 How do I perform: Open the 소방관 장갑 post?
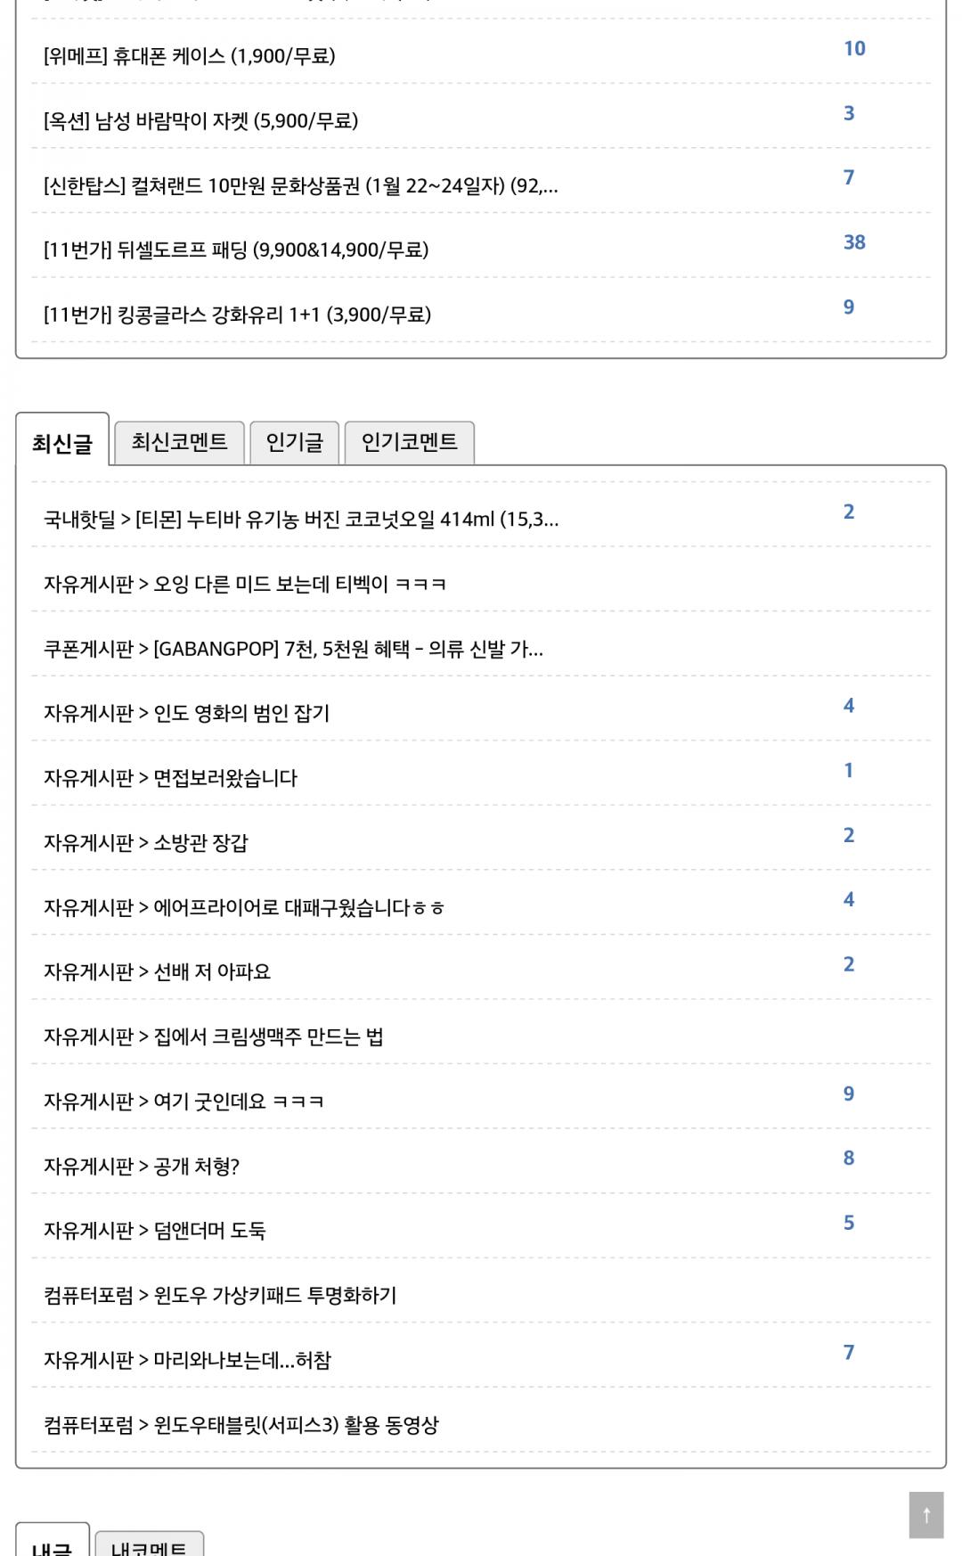click(146, 843)
